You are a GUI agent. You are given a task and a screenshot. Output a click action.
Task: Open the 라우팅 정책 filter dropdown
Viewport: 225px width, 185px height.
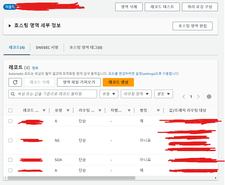point(136,94)
